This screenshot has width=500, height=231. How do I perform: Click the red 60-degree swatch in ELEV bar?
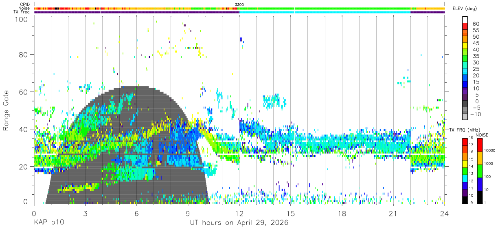465,26
